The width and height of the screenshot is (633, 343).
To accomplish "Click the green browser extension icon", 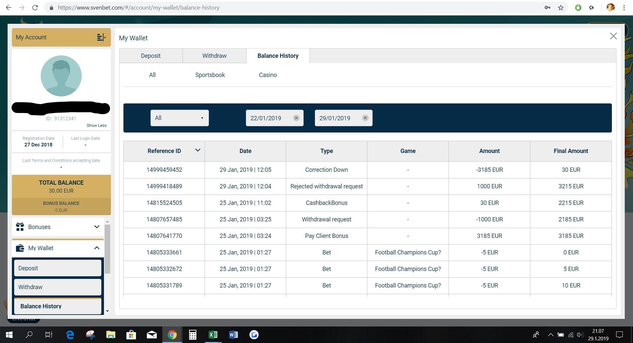I will point(578,7).
